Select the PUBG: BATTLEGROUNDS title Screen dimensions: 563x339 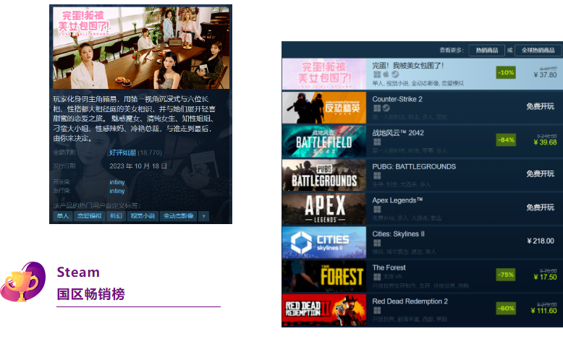click(x=414, y=166)
